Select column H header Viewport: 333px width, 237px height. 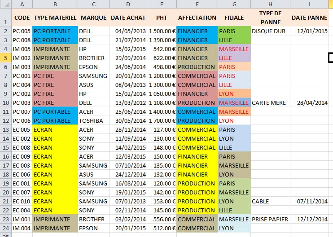(x=270, y=4)
